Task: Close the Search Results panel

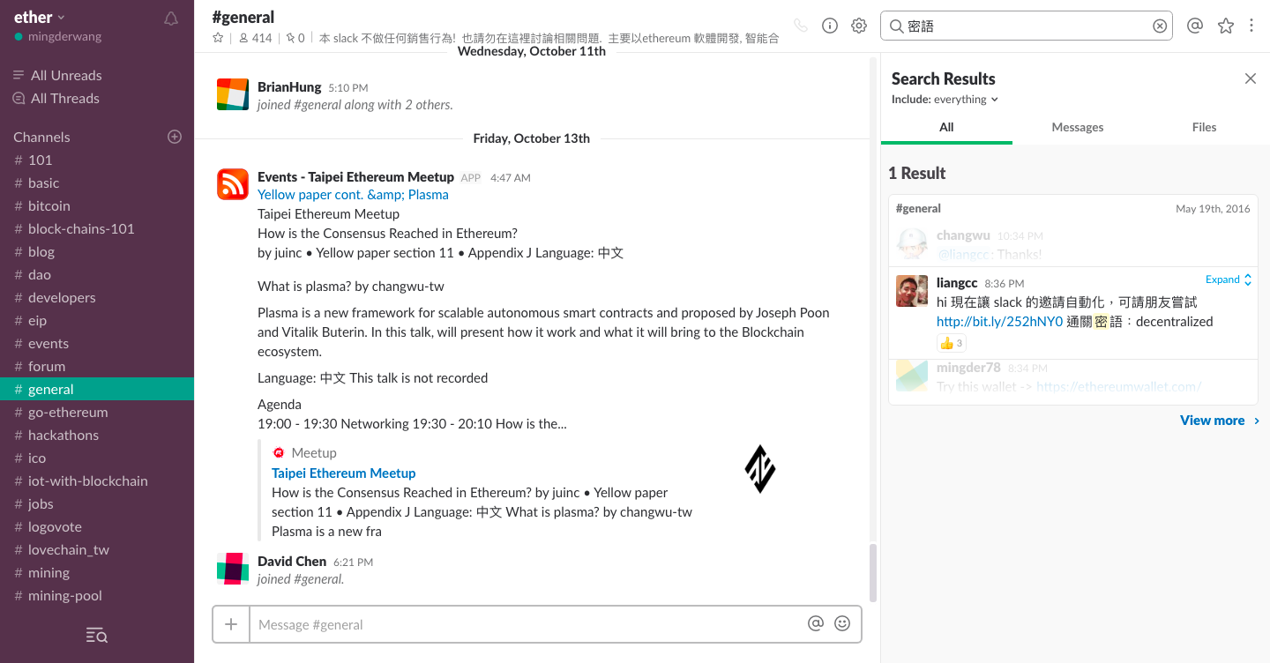Action: 1251,78
